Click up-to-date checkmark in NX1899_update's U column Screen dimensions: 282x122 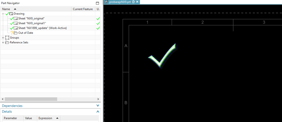click(x=98, y=28)
